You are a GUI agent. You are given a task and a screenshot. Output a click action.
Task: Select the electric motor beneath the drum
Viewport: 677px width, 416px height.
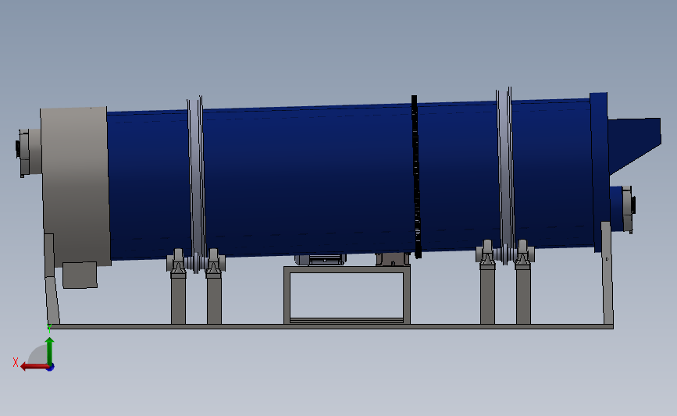click(x=320, y=259)
